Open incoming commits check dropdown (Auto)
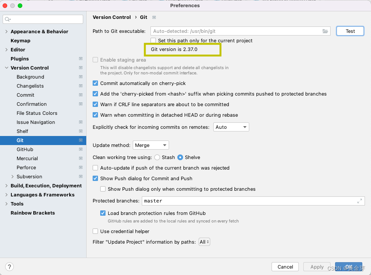This screenshot has height=275, width=371. point(231,127)
